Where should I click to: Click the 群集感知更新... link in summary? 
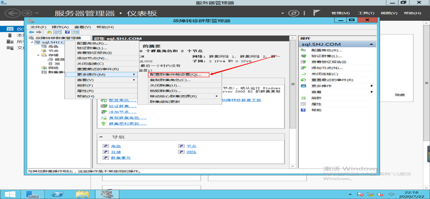pos(128,124)
